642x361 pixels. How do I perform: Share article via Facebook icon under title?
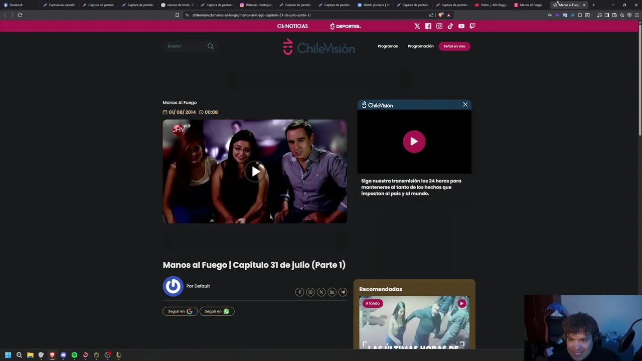(299, 292)
